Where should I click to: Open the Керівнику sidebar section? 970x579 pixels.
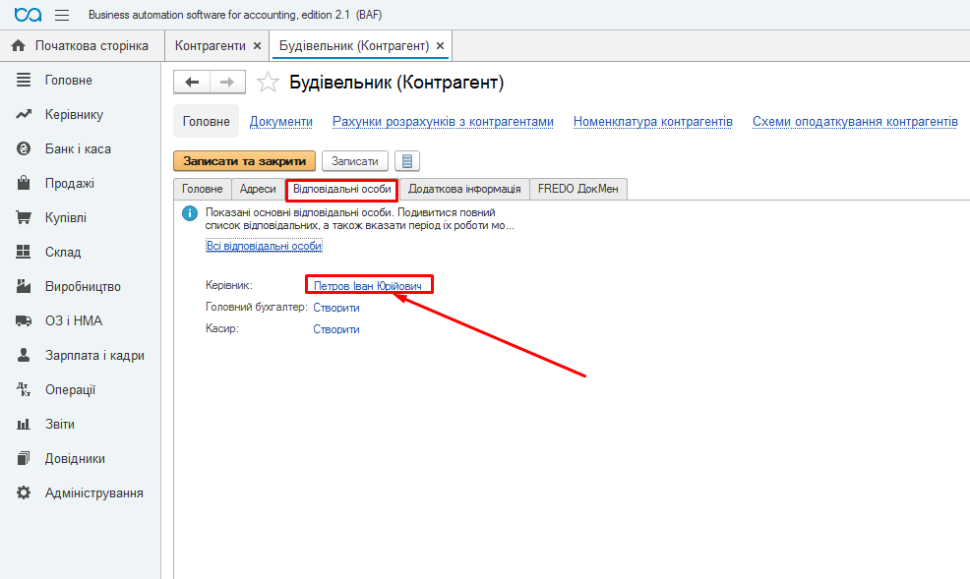pos(74,115)
